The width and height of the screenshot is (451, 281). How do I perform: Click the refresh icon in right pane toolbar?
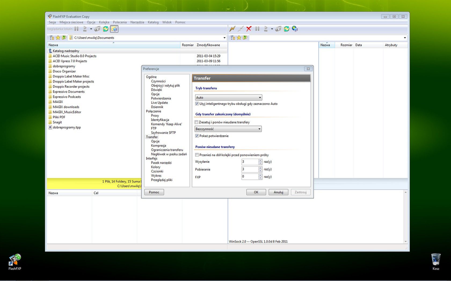click(x=286, y=29)
